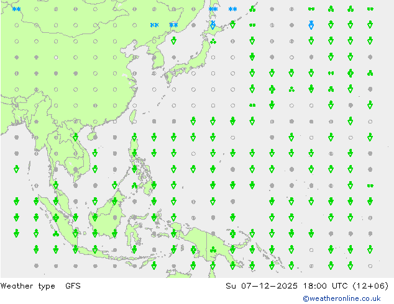This screenshot has width=394, height=304.
Task: Click the 'Su 07-12-2025 18:00 UTC (12+06)' timestamp
Action: tap(307, 286)
